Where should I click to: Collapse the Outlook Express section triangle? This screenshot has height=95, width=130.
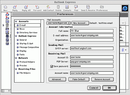click(x=16, y=36)
